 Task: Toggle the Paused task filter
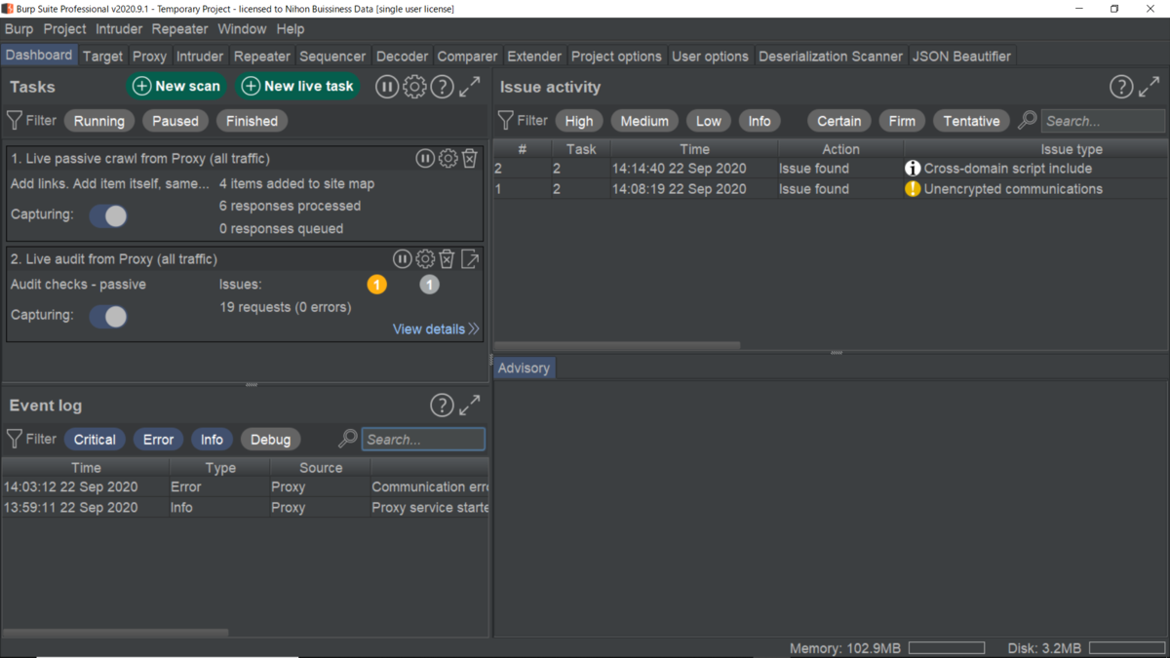[x=175, y=121]
